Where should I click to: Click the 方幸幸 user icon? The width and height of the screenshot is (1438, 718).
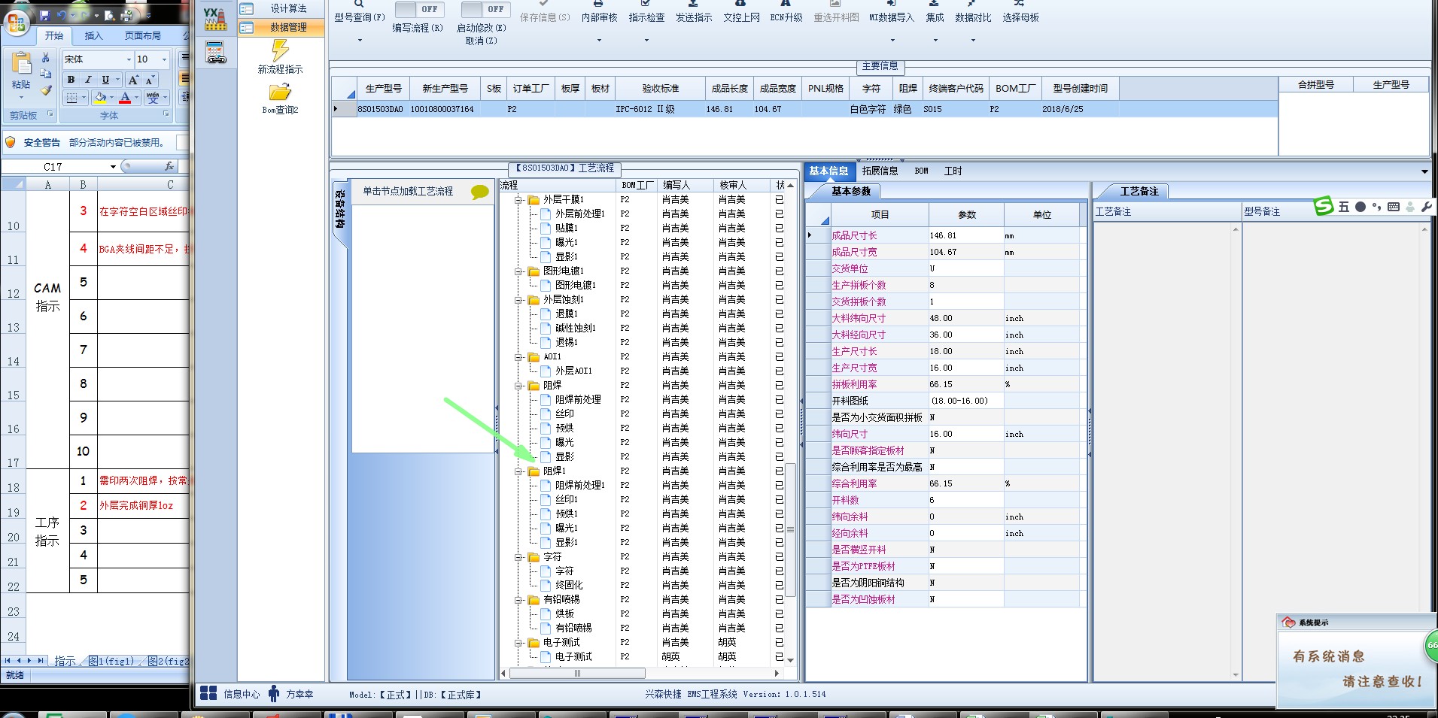point(274,693)
